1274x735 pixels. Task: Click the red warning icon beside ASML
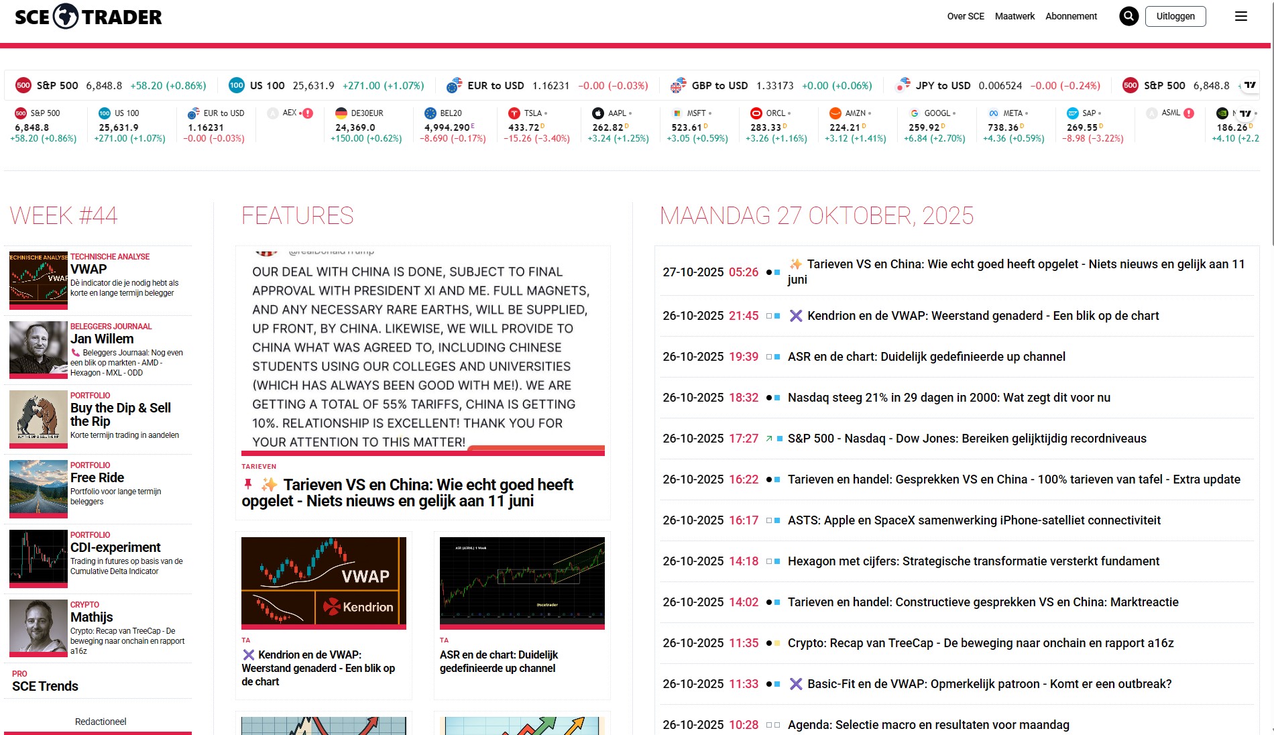coord(1189,113)
